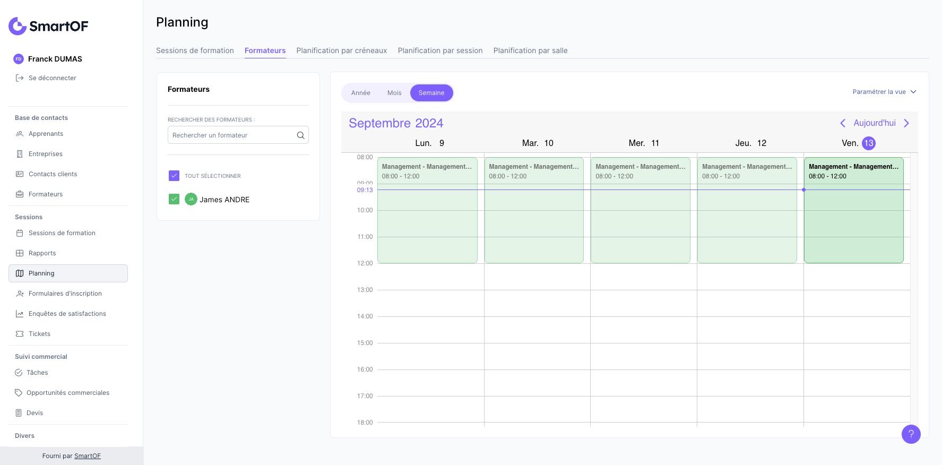Open Friday 13 Management session event
The width and height of the screenshot is (942, 465).
click(853, 212)
